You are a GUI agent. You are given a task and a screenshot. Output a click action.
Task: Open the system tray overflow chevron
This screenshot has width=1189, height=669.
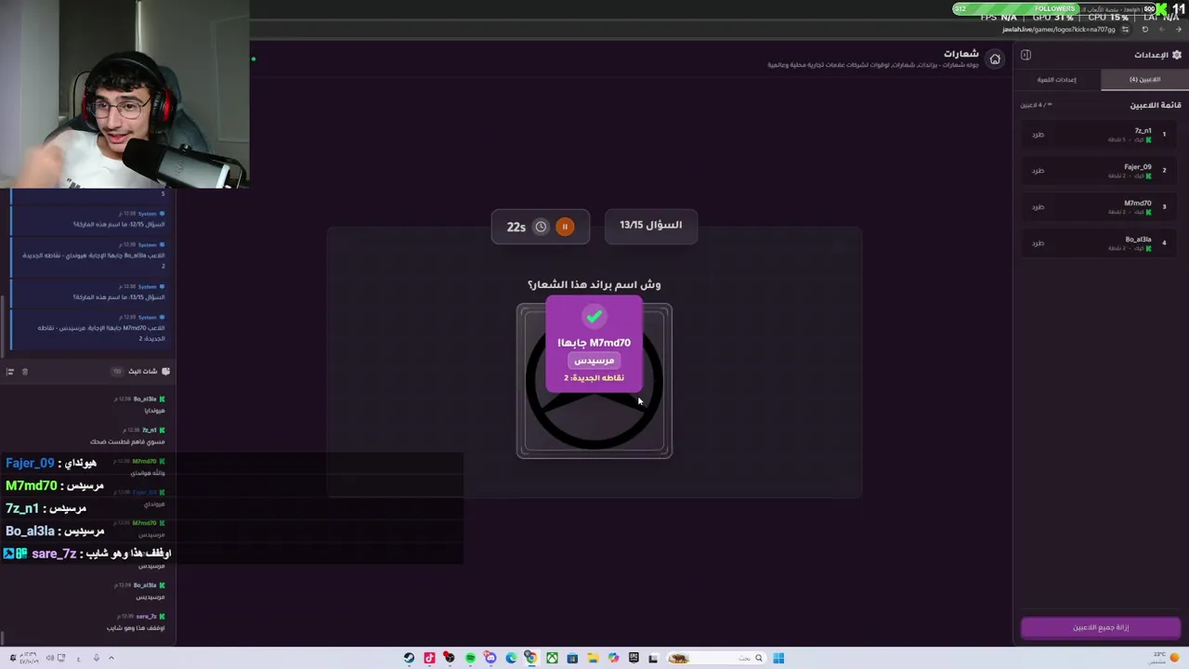[111, 658]
